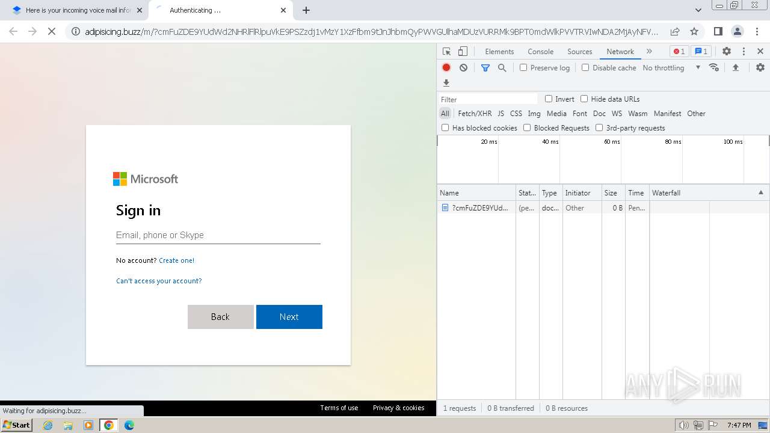Import HAR file upload icon
This screenshot has width=770, height=433.
pyautogui.click(x=735, y=67)
